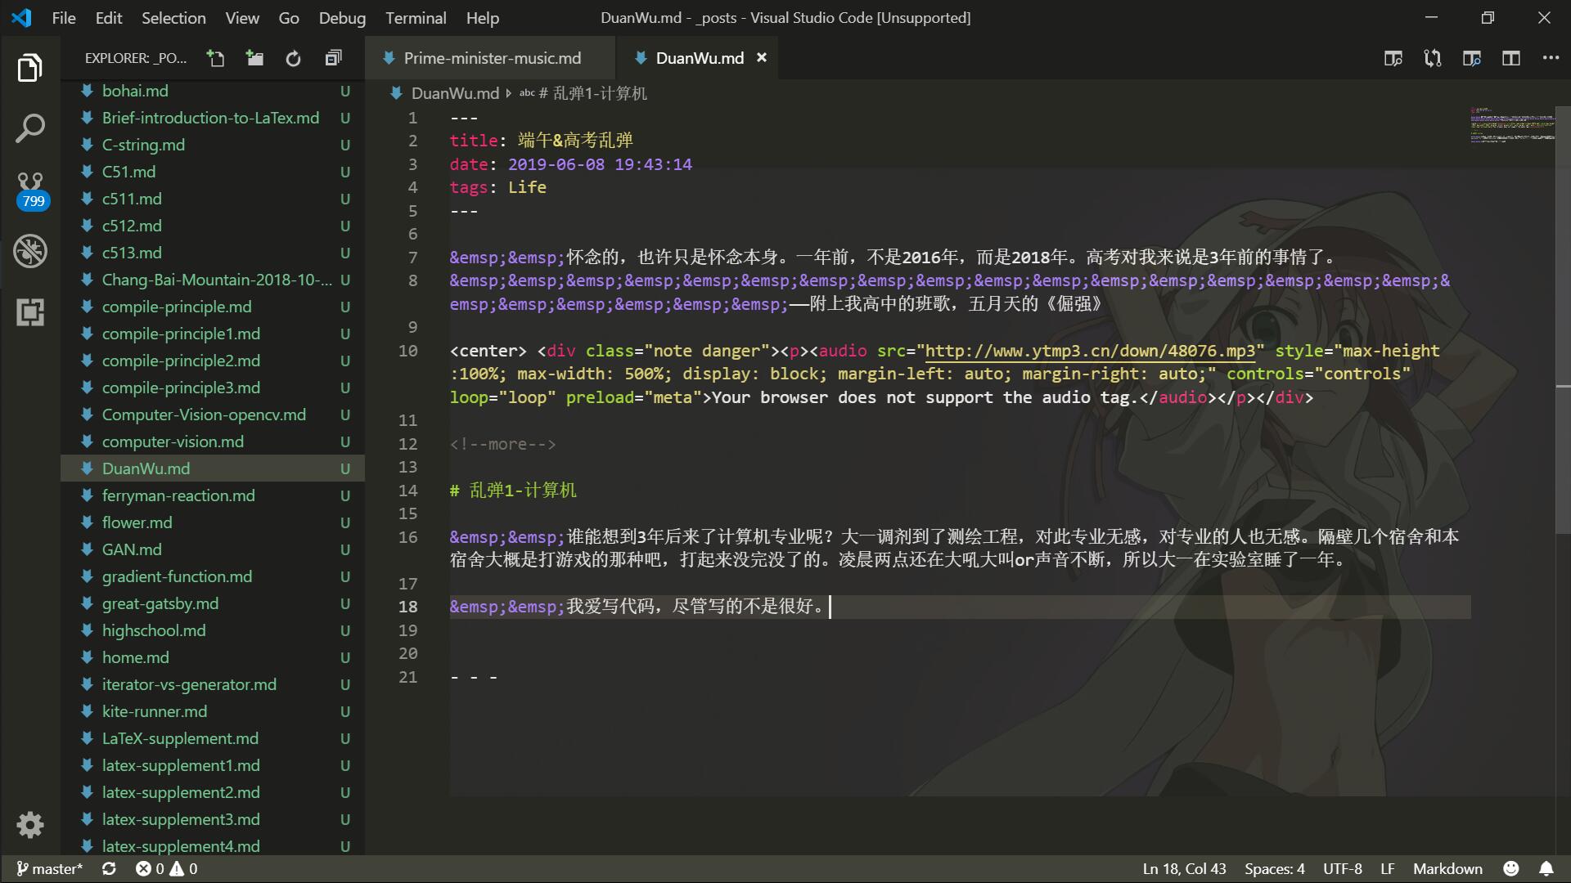Open the Extensions view icon
The height and width of the screenshot is (883, 1571).
30,312
